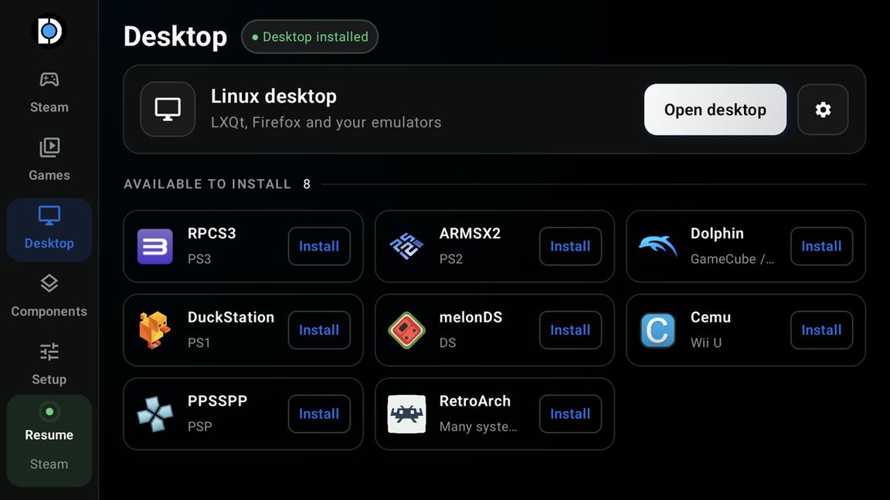Click the "RPCS3" name text
This screenshot has width=890, height=500.
tap(212, 234)
